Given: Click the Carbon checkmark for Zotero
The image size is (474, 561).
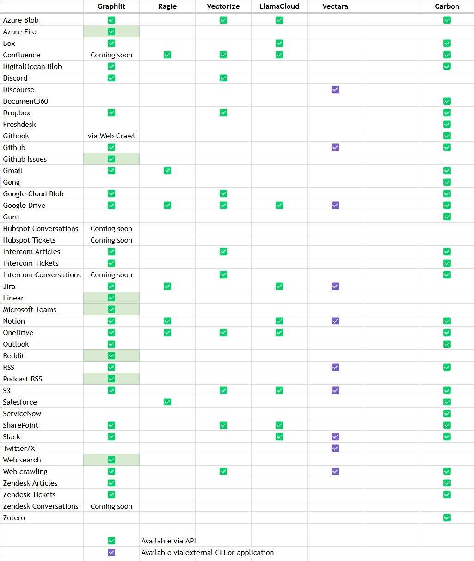Looking at the screenshot, I should [447, 518].
